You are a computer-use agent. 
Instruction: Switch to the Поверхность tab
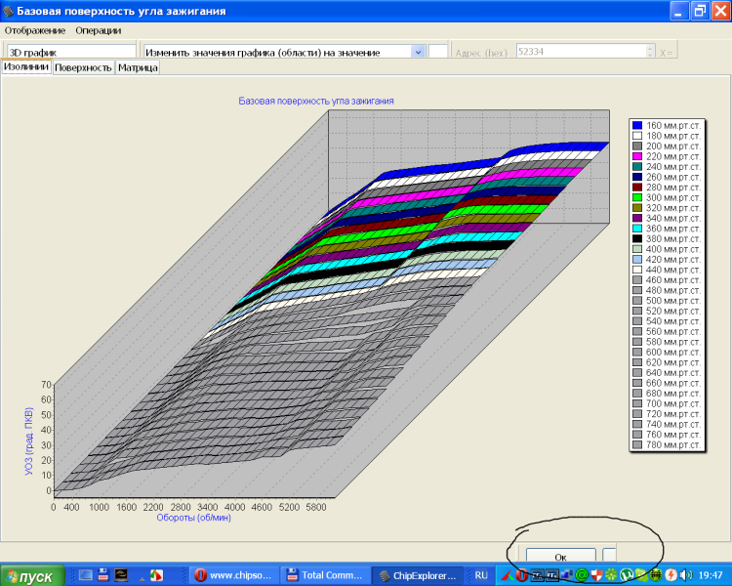pos(83,68)
